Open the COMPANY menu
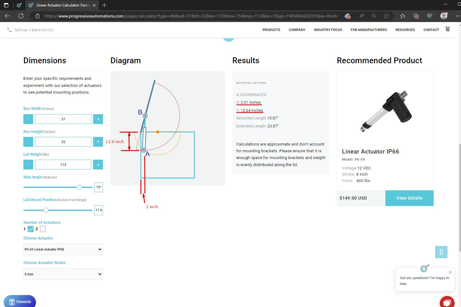Viewport: 461px width, 307px height. pyautogui.click(x=297, y=30)
